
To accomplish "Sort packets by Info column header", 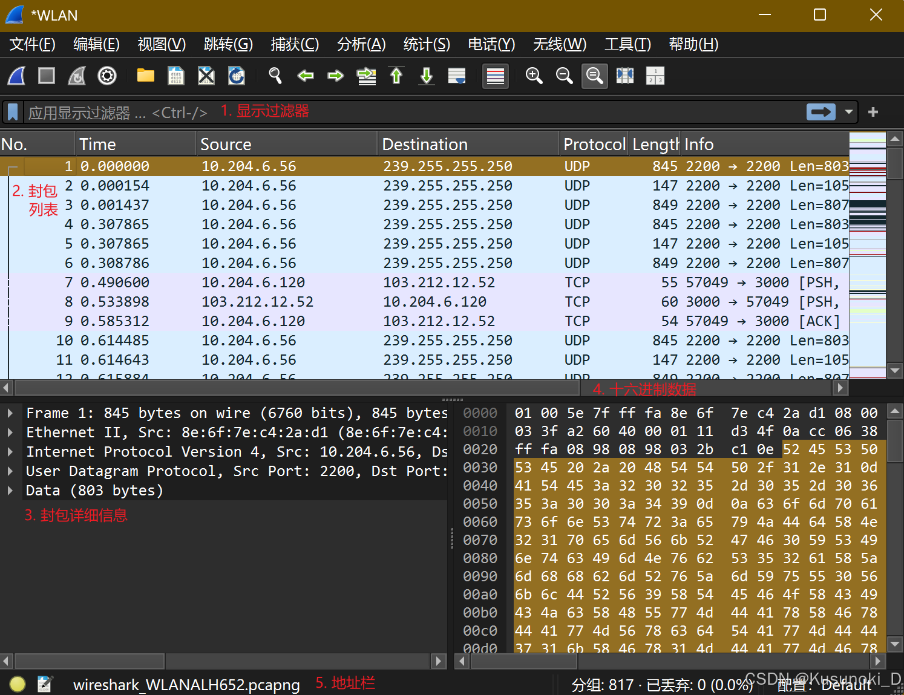I will (x=765, y=144).
